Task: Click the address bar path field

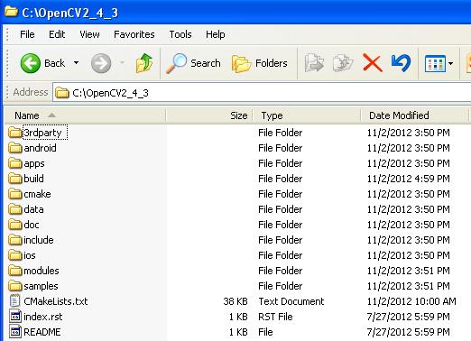Action: pyautogui.click(x=262, y=93)
